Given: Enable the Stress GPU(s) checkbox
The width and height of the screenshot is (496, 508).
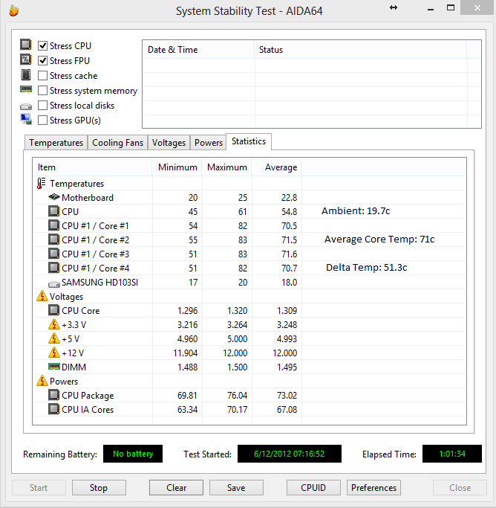Looking at the screenshot, I should coord(42,120).
